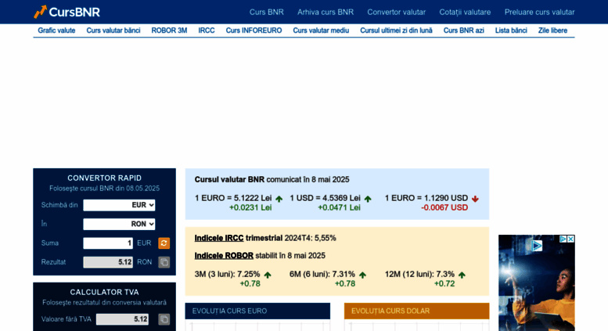Screen dimensions: 608x331
Task: Swap currencies with the orange refresh icon
Action: coord(164,243)
